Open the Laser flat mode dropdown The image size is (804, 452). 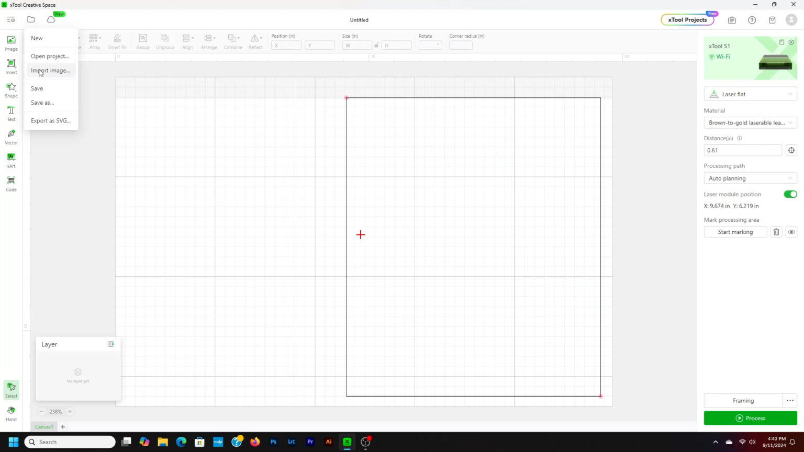pyautogui.click(x=750, y=94)
